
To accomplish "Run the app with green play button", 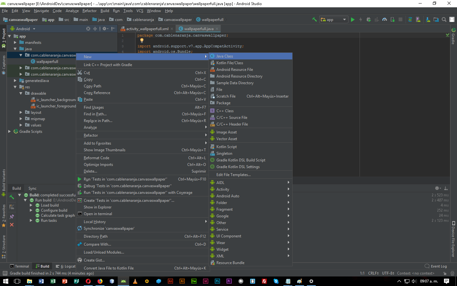I will pos(353,19).
